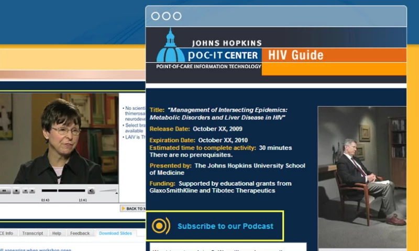Open the CE Info tab
This screenshot has height=251, width=419.
7,233
